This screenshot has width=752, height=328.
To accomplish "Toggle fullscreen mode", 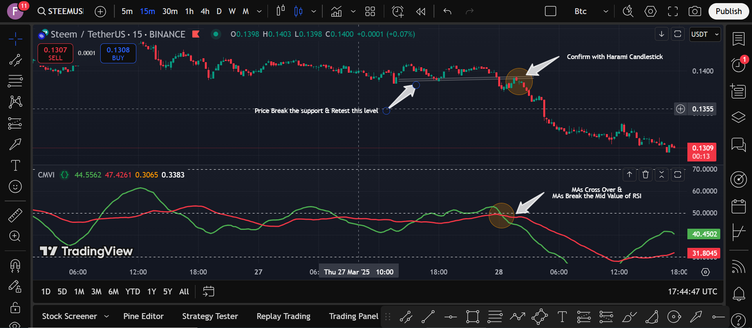I will pyautogui.click(x=673, y=11).
